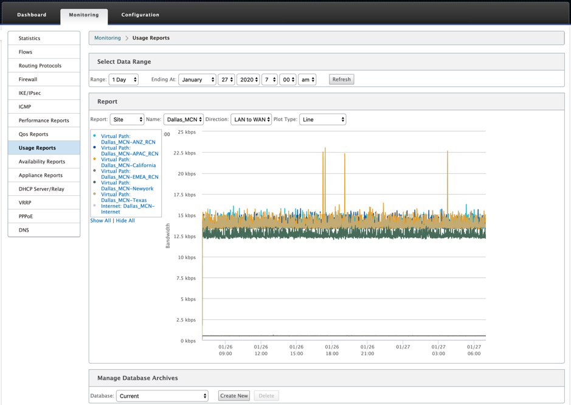
Task: Click the Monitoring breadcrumb link
Action: (108, 38)
